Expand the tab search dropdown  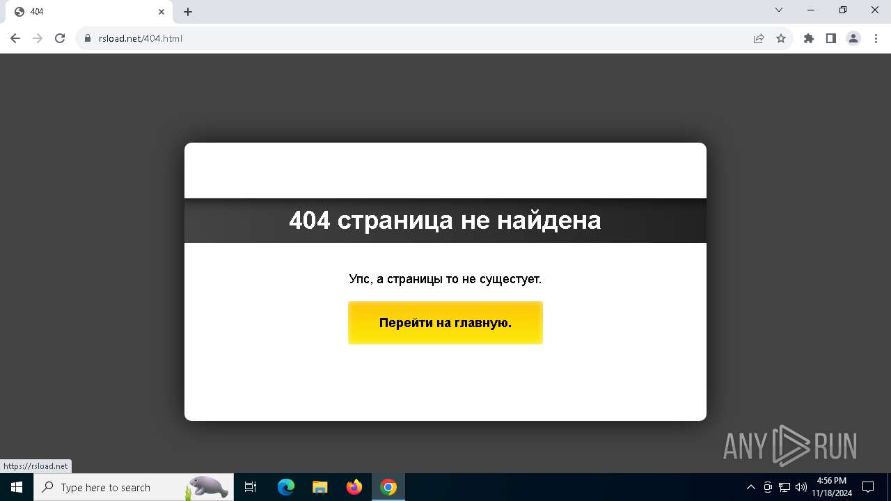click(779, 10)
